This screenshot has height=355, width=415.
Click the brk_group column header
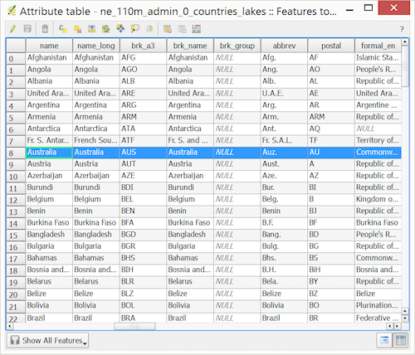coord(237,46)
